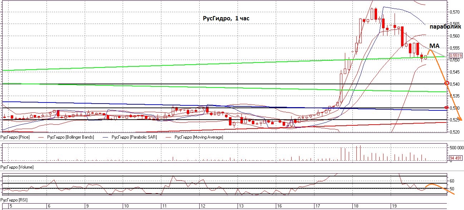Click the 0,545 price axis label
Image resolution: width=464 pixels, height=210 pixels.
coord(454,72)
